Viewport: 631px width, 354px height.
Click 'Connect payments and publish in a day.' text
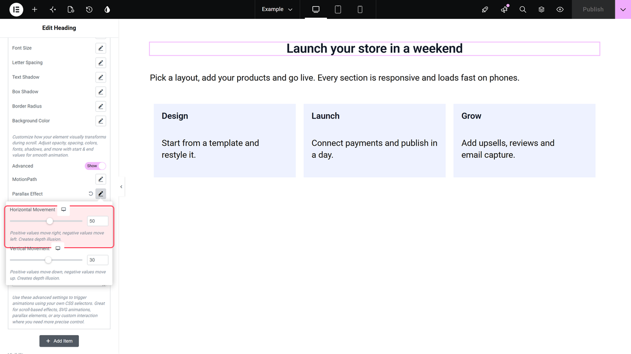[x=374, y=149]
